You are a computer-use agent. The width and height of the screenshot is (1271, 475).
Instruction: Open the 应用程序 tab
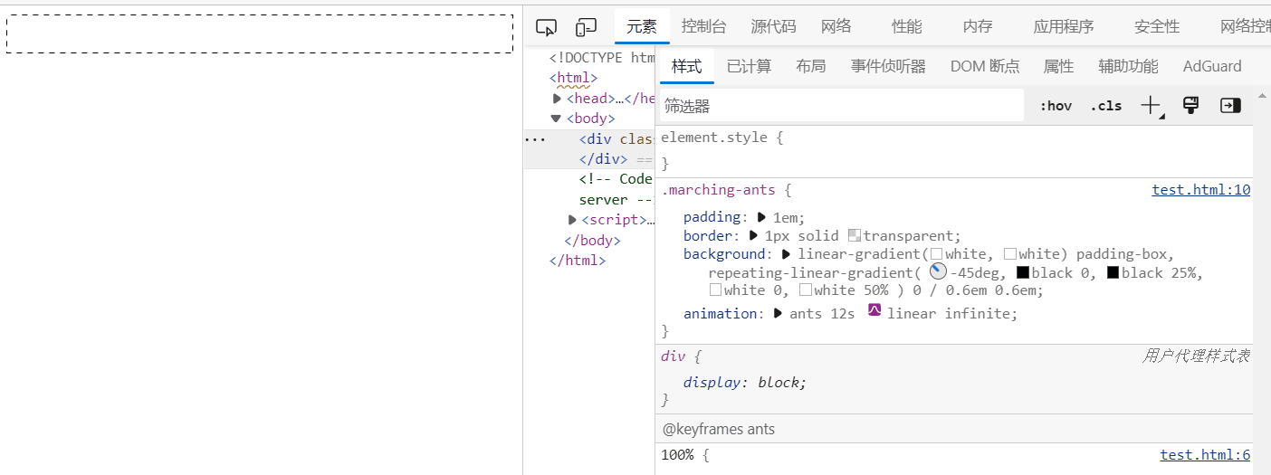(x=1064, y=26)
